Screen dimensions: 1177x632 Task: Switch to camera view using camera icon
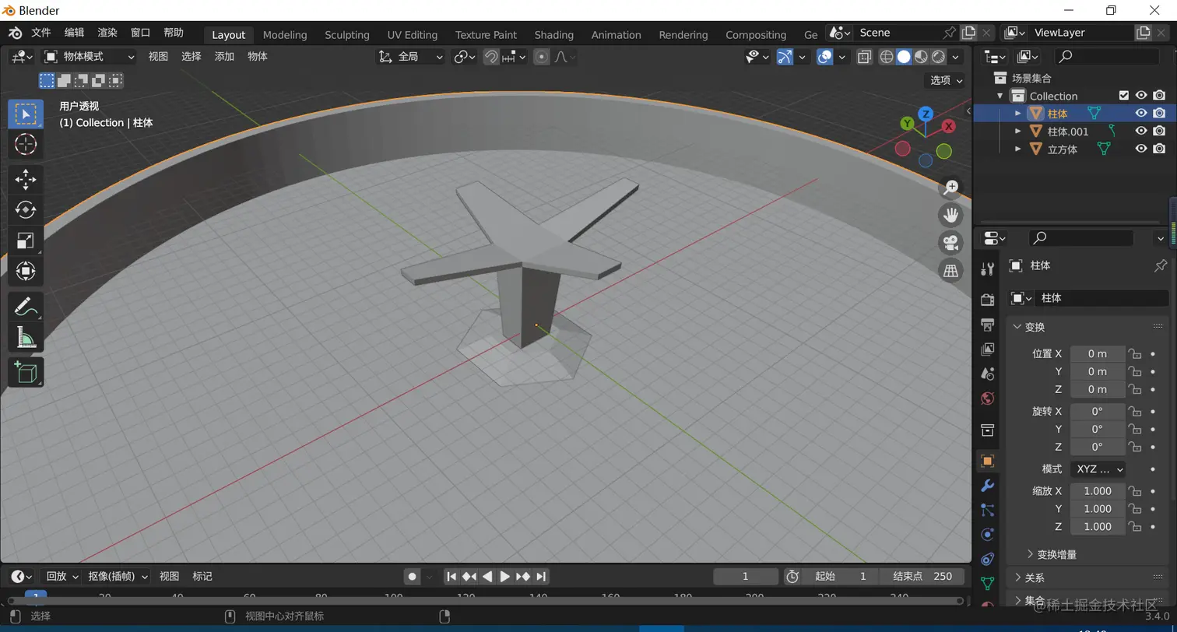(950, 243)
